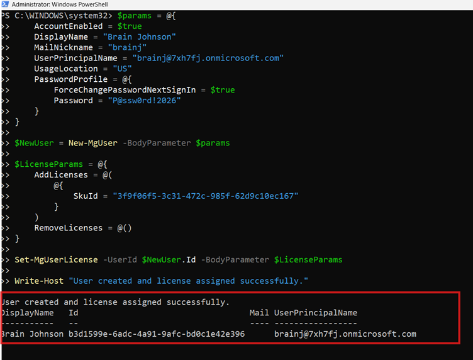Click the PowerShell icon in title bar
This screenshot has width=473, height=360.
click(5, 4)
